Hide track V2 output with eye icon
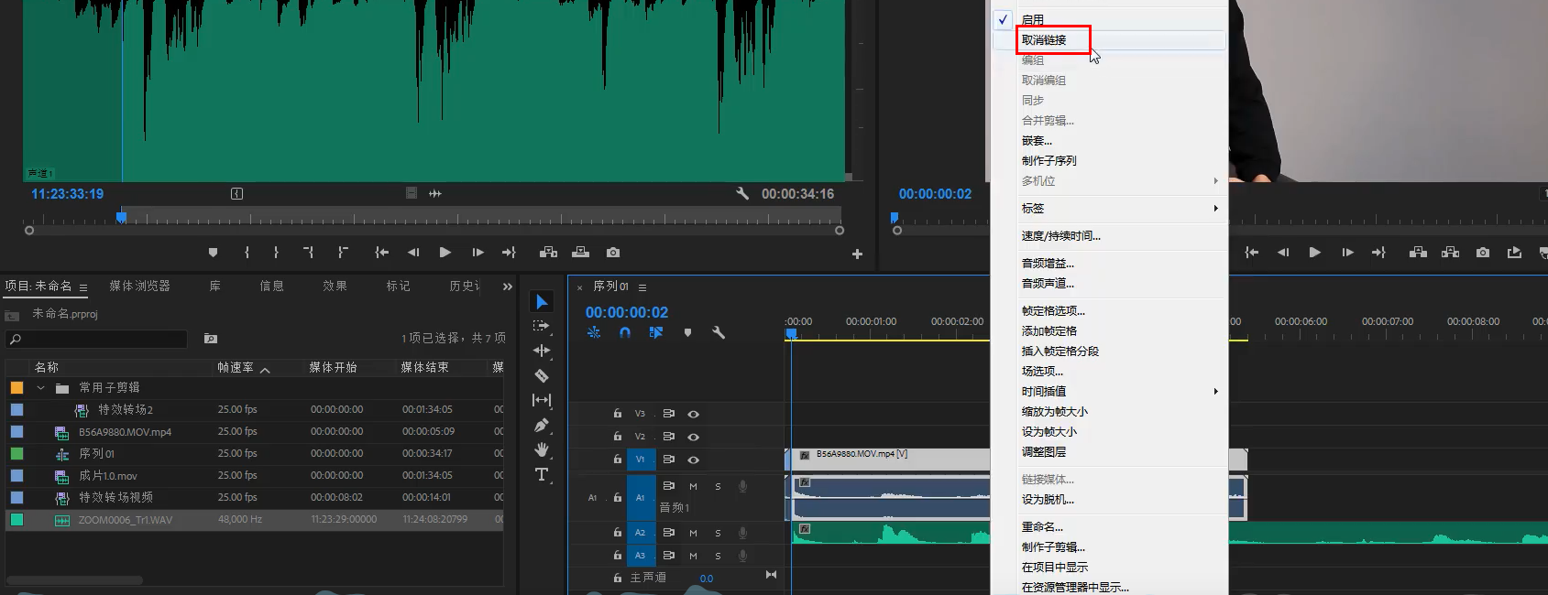1548x595 pixels. (x=694, y=437)
